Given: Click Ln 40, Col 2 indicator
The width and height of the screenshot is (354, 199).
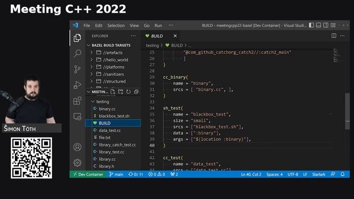Looking at the screenshot, I should click(251, 174).
